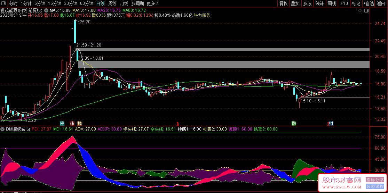Switch to 30分钟 chart period
The height and width of the screenshot is (193, 388).
[x=71, y=3]
